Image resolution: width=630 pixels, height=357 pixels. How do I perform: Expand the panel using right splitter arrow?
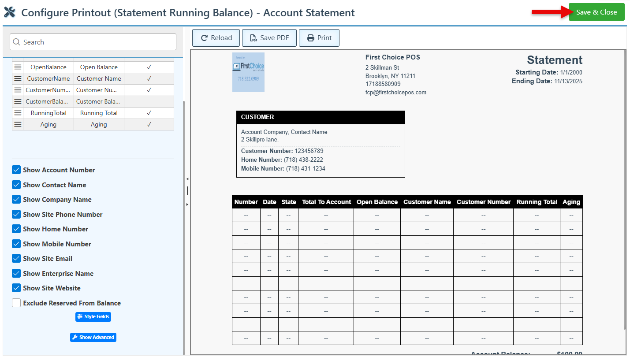coord(187,205)
